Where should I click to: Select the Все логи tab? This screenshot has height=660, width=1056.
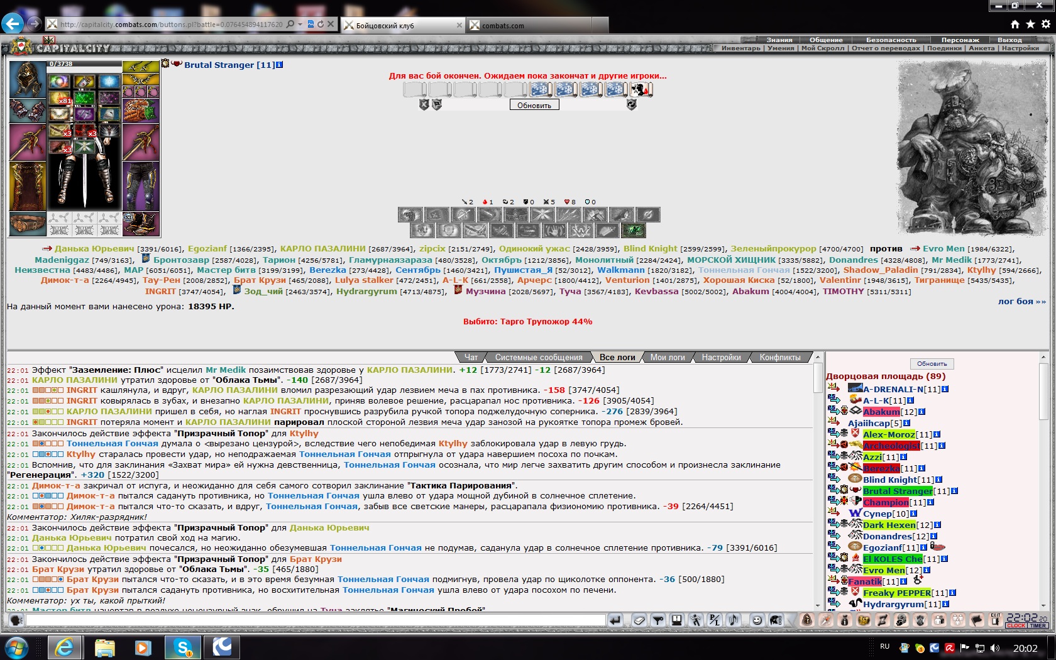click(617, 358)
